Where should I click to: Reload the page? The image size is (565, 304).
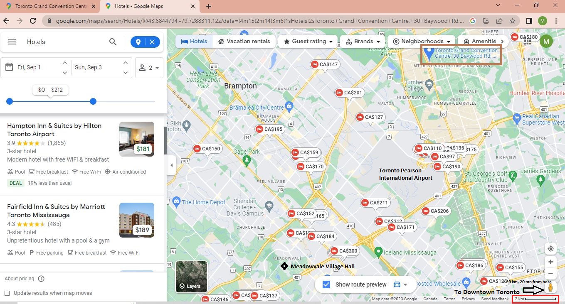tap(33, 21)
